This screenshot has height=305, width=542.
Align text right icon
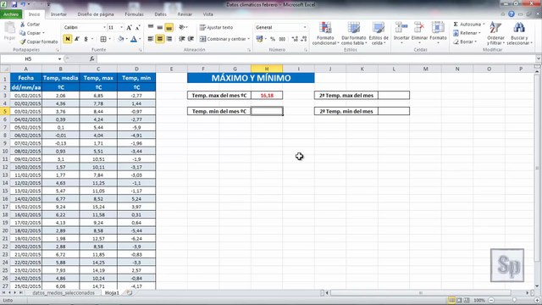point(169,39)
